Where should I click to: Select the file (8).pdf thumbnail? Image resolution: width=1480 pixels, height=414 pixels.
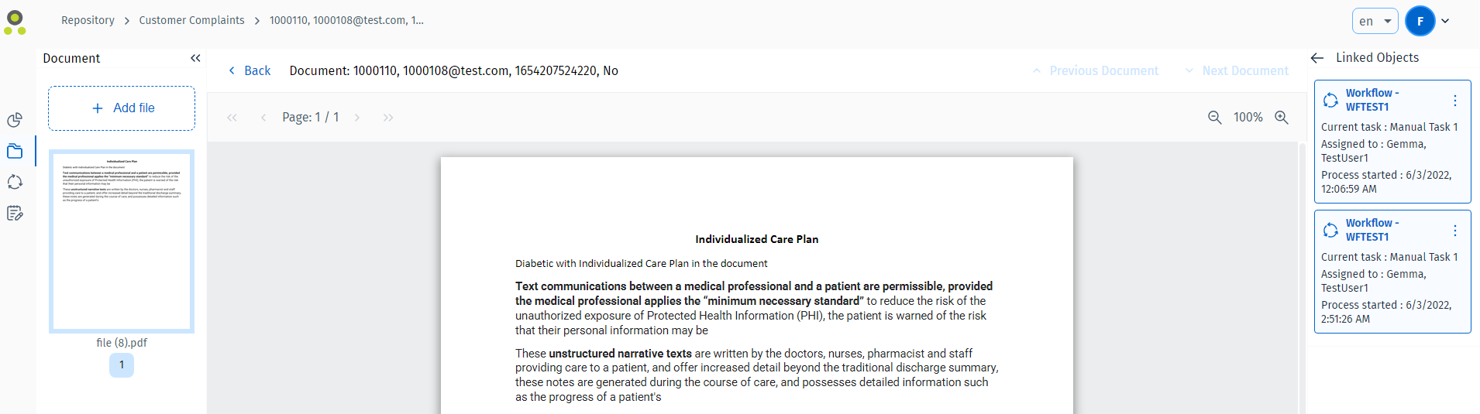[122, 241]
